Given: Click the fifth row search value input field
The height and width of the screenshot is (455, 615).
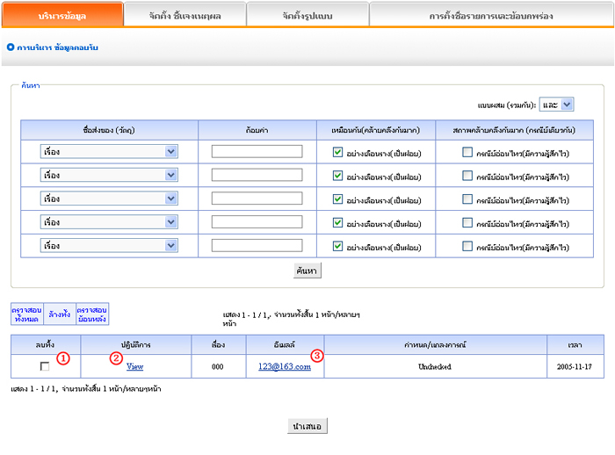Looking at the screenshot, I should 257,246.
